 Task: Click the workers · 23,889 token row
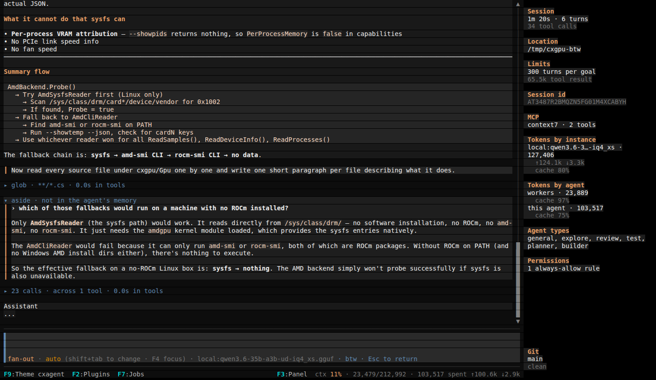558,193
